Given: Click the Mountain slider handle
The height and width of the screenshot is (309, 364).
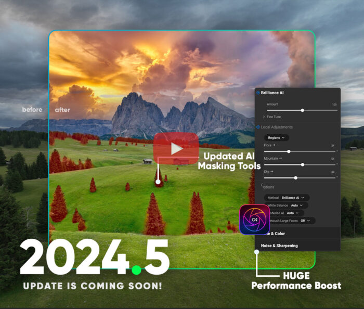Looking at the screenshot, I should (303, 164).
